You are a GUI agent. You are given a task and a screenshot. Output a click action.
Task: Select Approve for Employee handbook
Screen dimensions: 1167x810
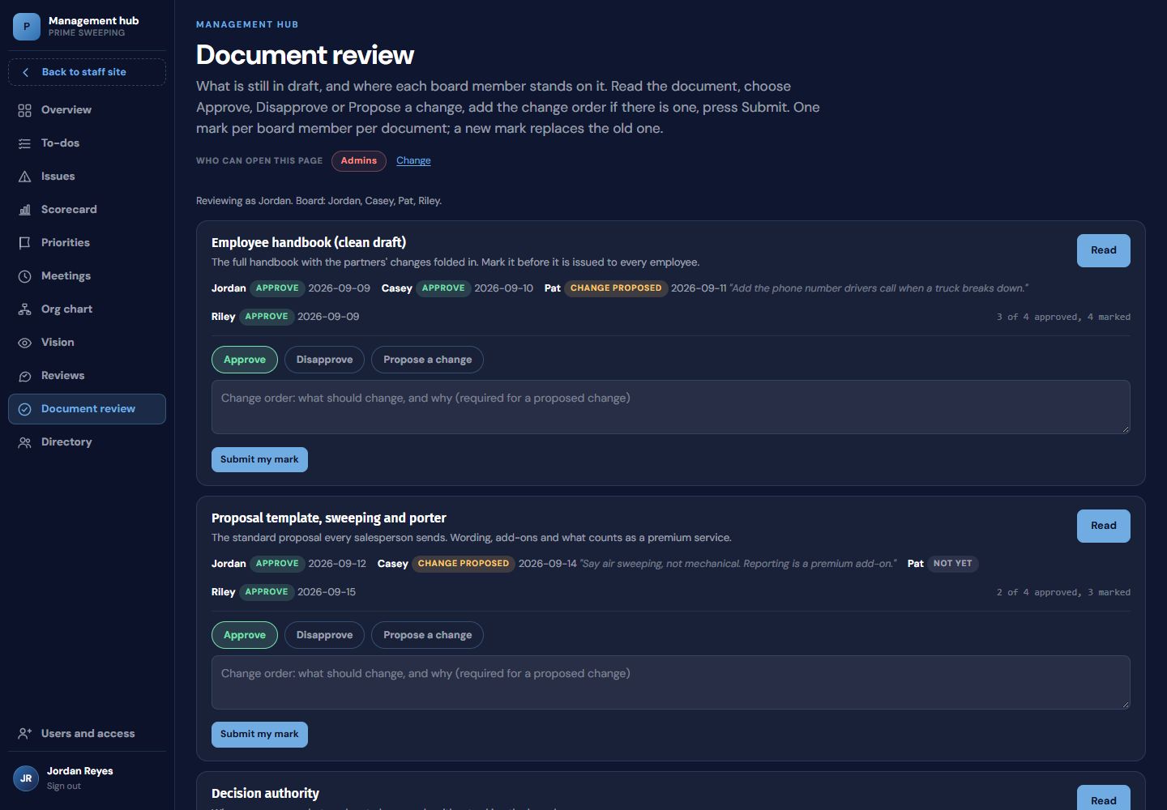point(245,360)
